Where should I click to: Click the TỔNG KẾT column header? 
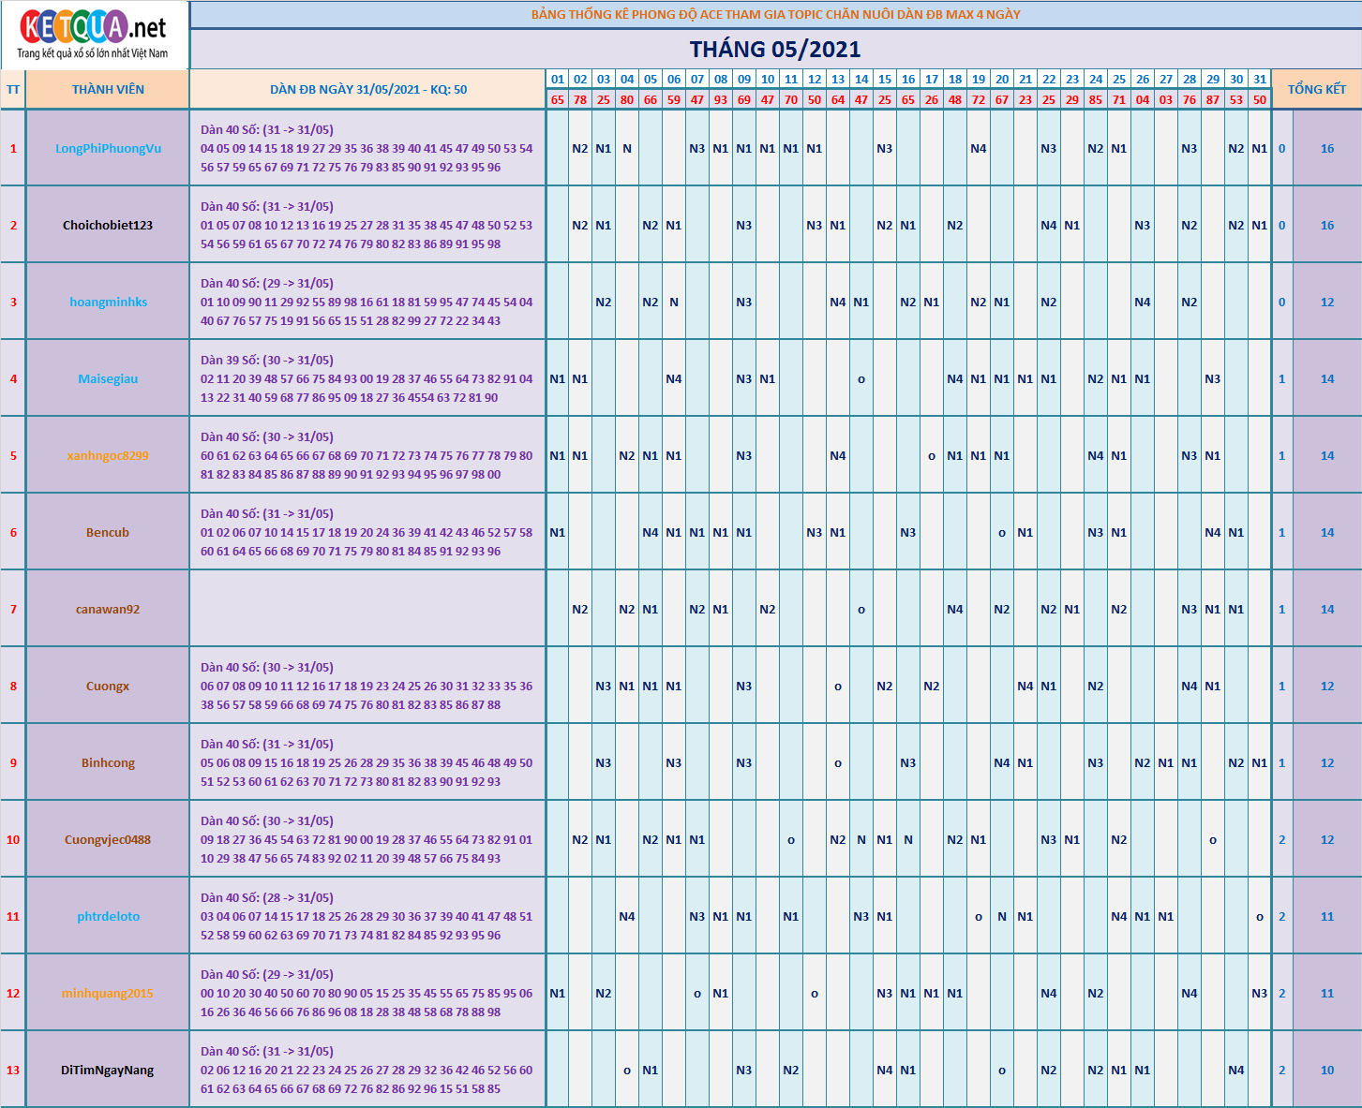pyautogui.click(x=1316, y=89)
